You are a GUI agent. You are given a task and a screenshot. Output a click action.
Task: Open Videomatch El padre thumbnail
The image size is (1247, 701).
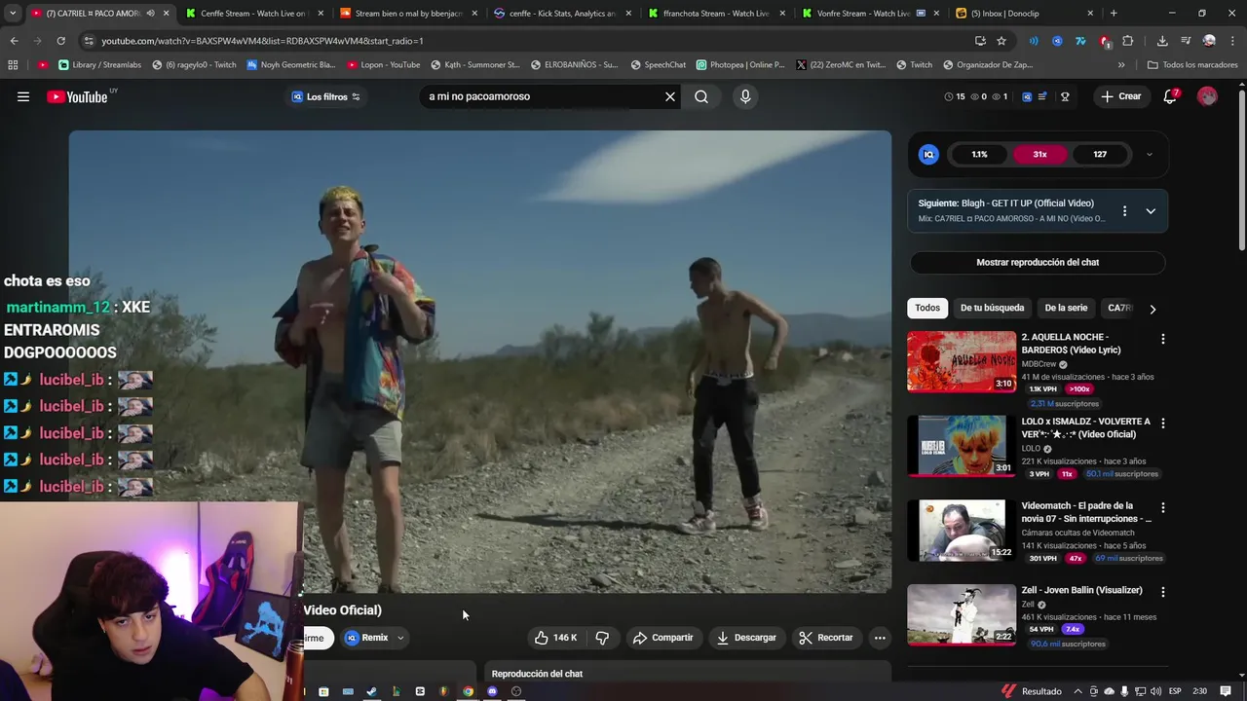pyautogui.click(x=962, y=531)
